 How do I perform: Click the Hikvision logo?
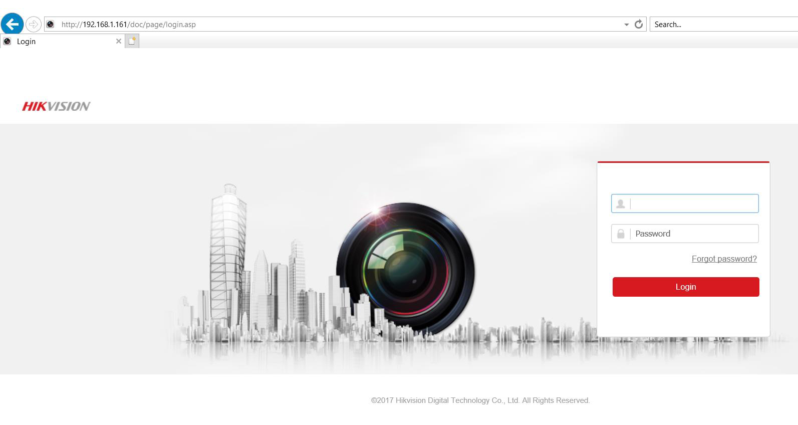(56, 106)
